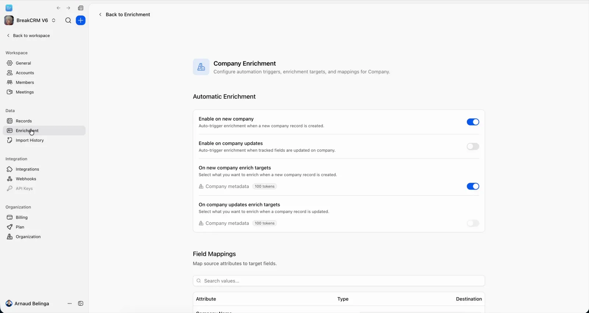Open the Records data page
The image size is (589, 313).
(x=44, y=121)
